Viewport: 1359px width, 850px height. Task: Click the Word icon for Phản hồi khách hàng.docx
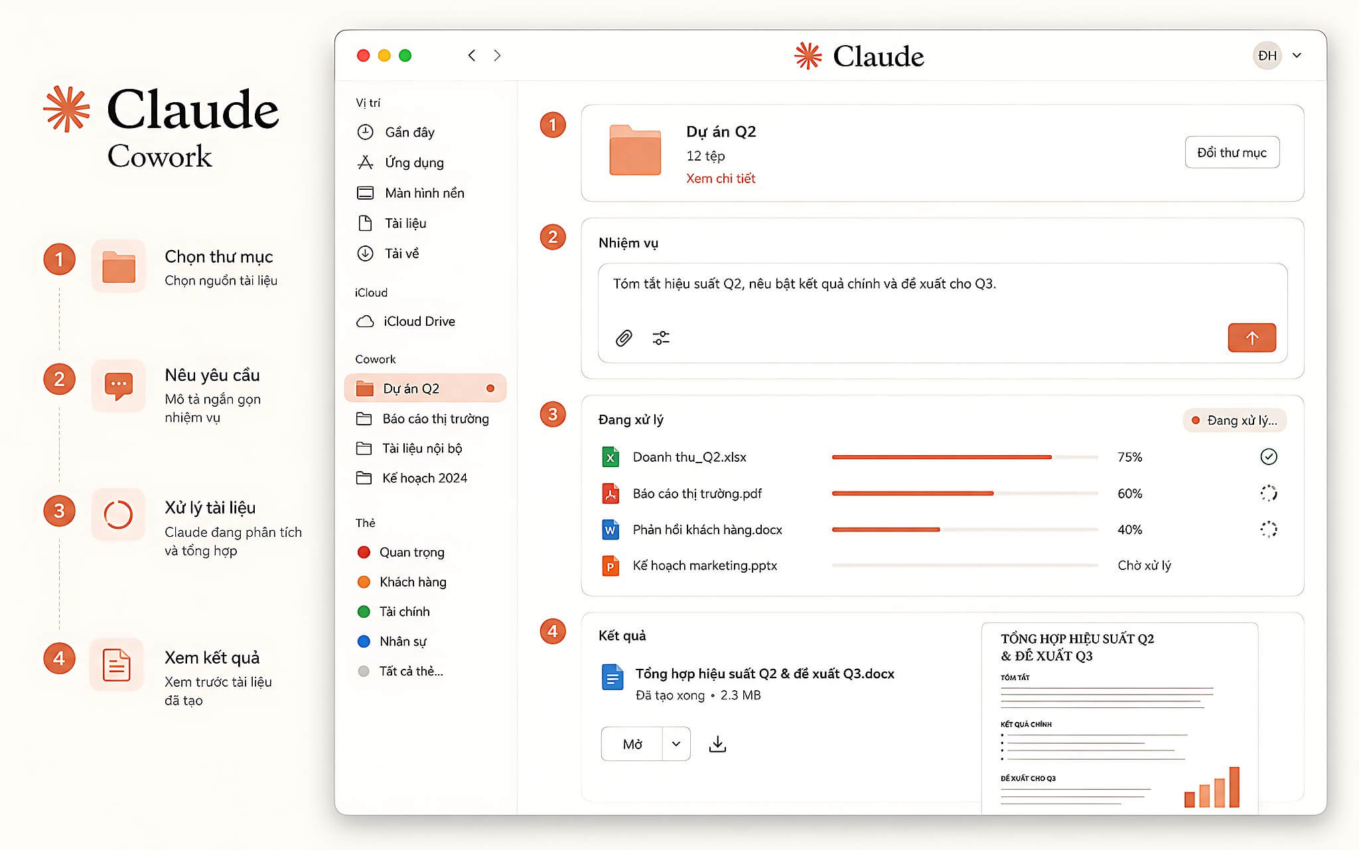pyautogui.click(x=610, y=530)
